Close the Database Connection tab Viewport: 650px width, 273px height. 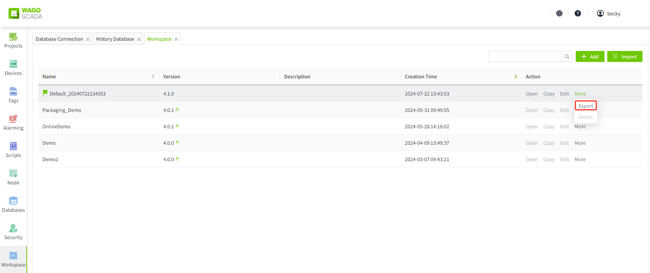click(x=88, y=39)
